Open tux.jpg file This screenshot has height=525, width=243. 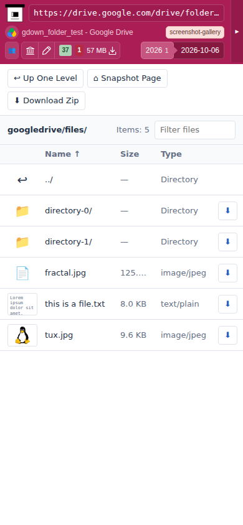(x=59, y=335)
